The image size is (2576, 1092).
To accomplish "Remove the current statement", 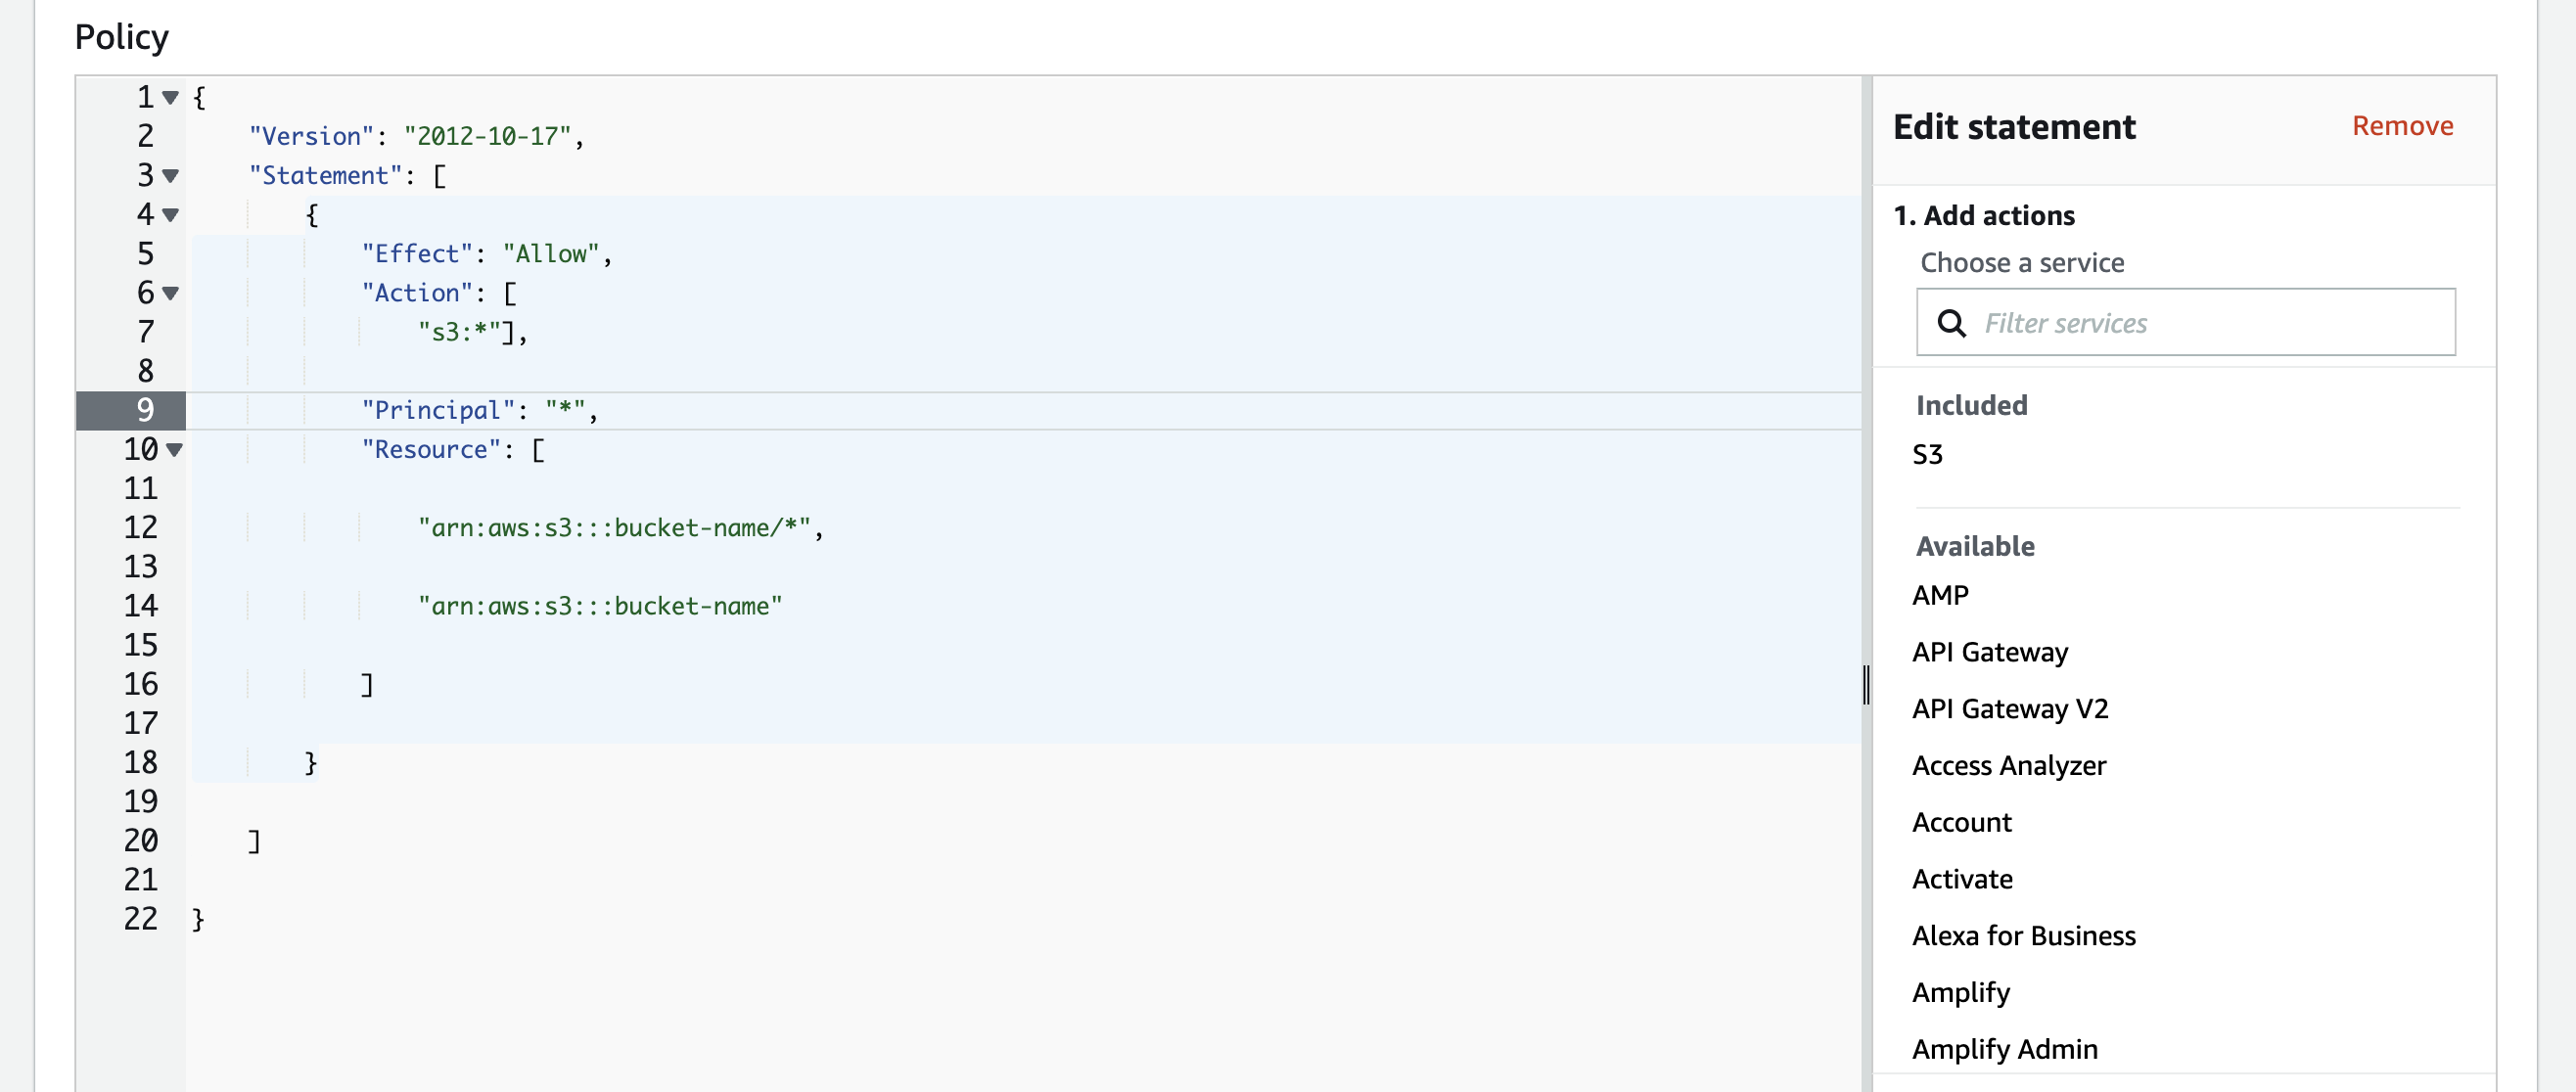I will click(2402, 126).
